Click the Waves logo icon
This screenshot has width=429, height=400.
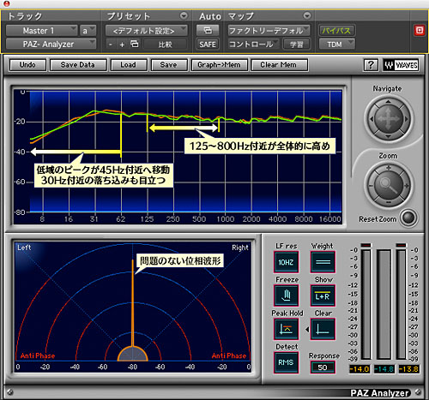[401, 65]
